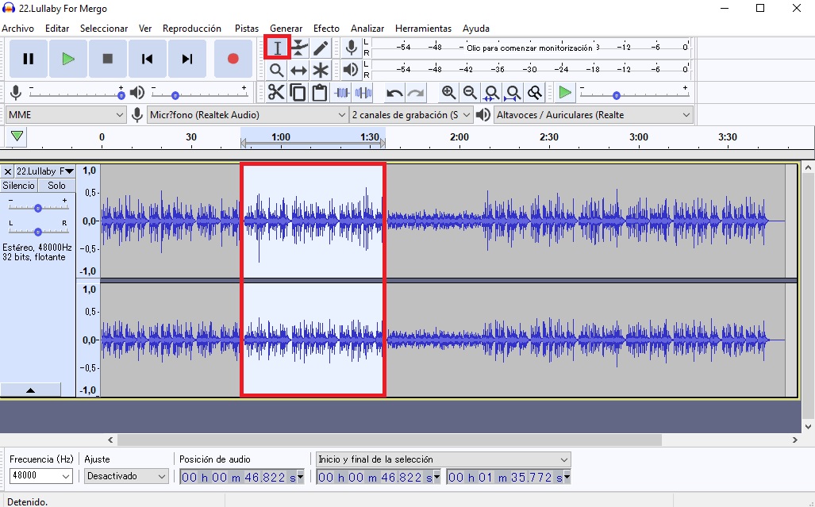Click the track name dropdown 22.Lullaby
The width and height of the screenshot is (815, 507).
[x=45, y=171]
